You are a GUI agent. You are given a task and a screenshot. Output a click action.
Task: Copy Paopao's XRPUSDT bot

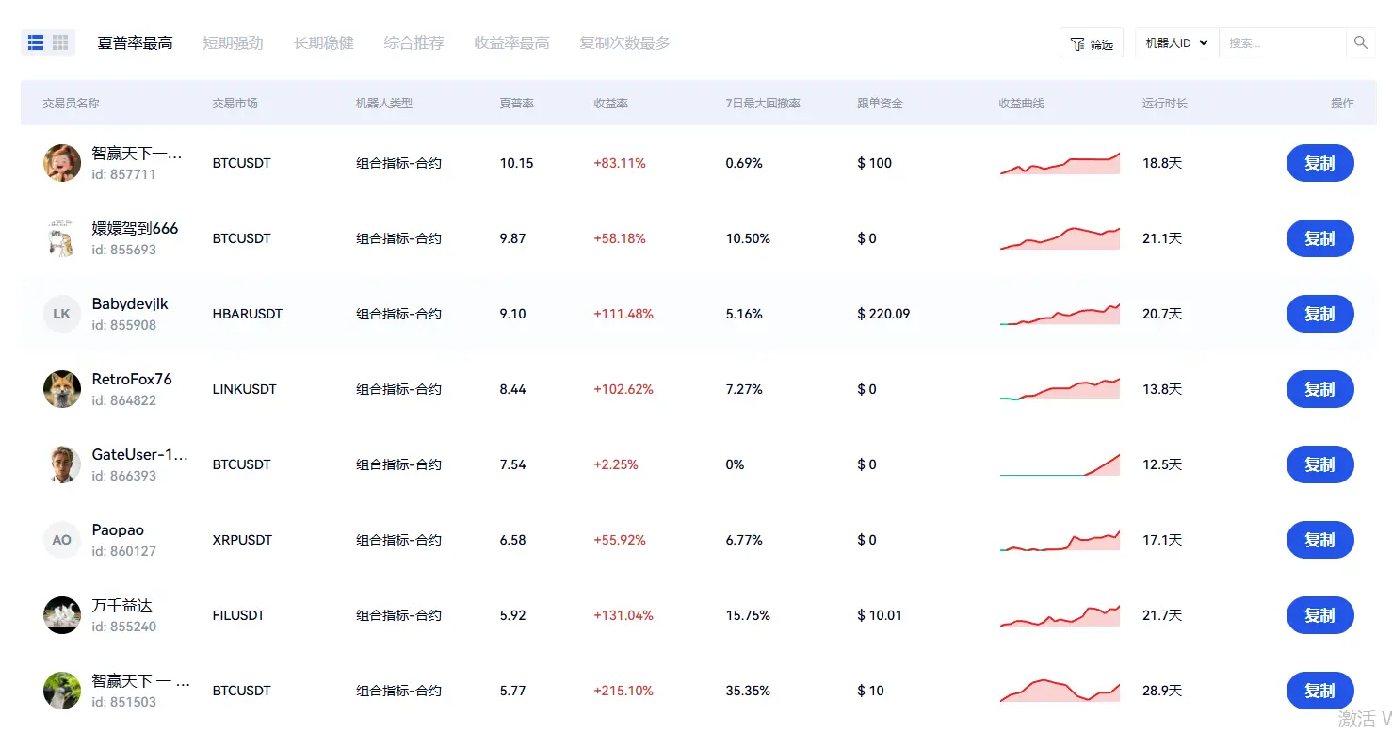tap(1320, 540)
